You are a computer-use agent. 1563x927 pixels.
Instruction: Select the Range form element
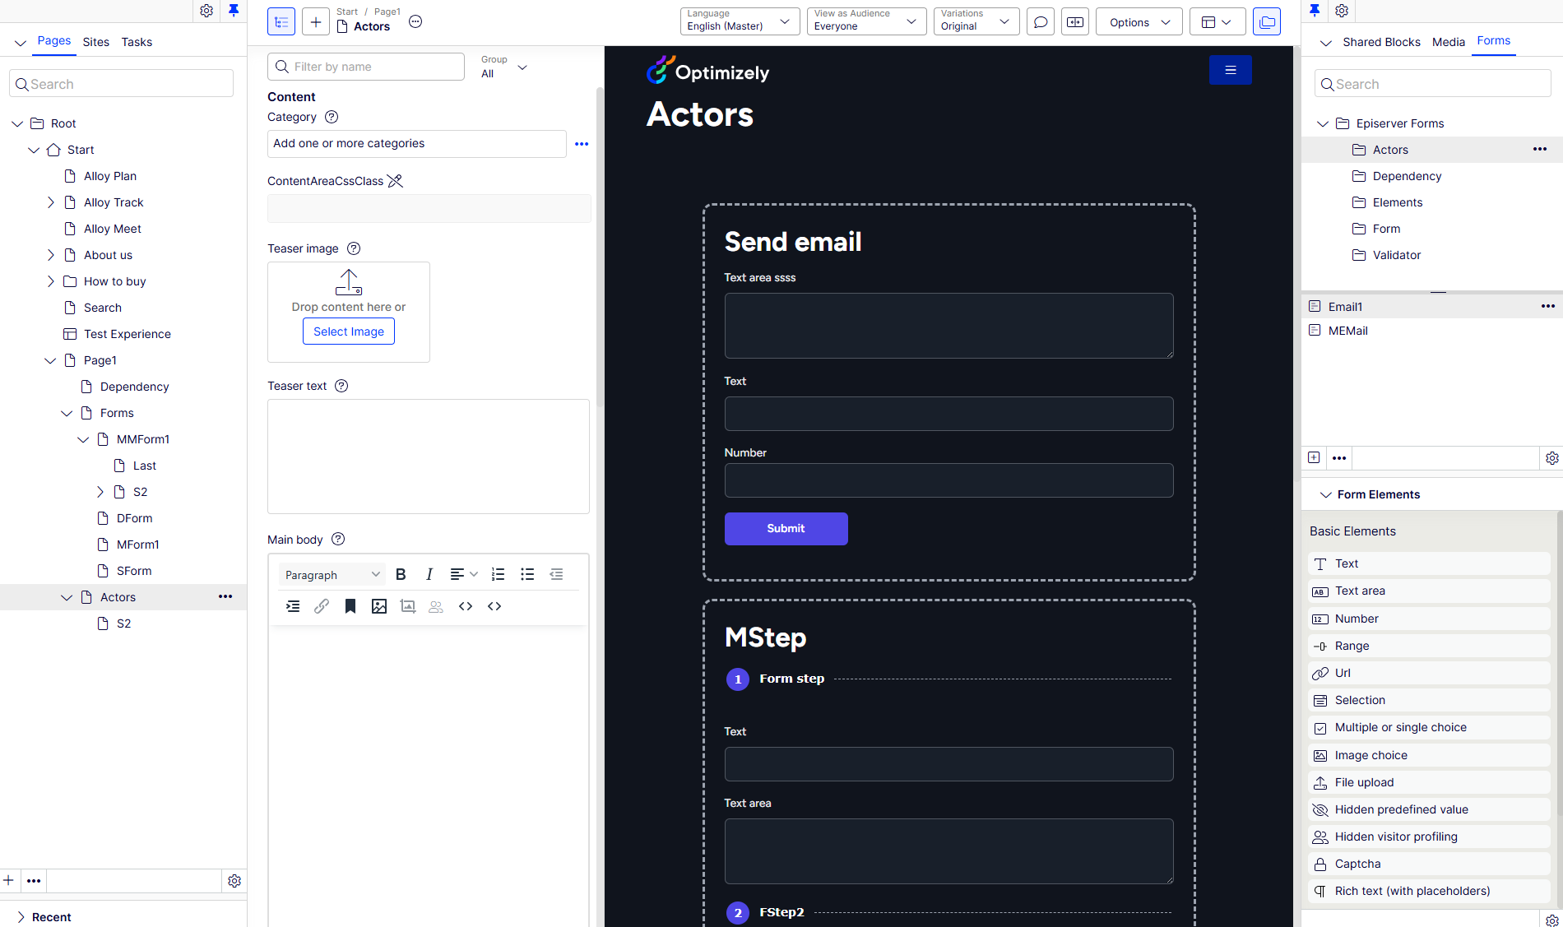[x=1429, y=646]
